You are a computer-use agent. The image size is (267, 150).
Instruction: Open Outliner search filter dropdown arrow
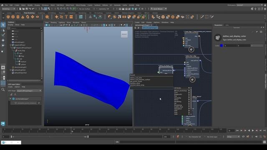coord(41,28)
